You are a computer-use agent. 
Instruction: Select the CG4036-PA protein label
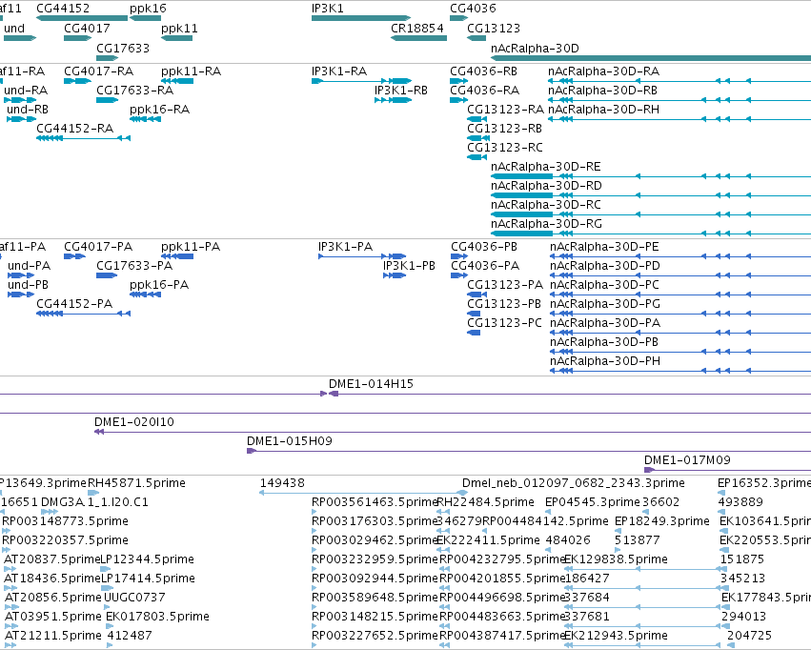[485, 266]
